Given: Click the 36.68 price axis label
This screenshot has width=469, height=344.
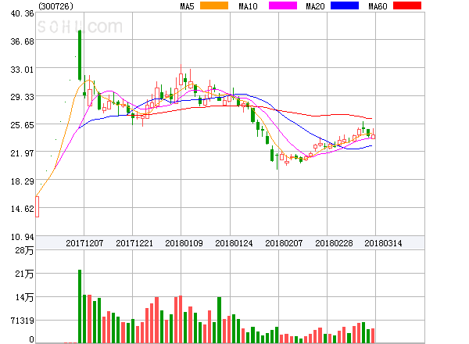Looking at the screenshot, I should click(22, 41).
